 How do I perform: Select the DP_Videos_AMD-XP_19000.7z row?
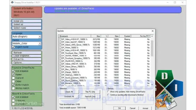104,64
